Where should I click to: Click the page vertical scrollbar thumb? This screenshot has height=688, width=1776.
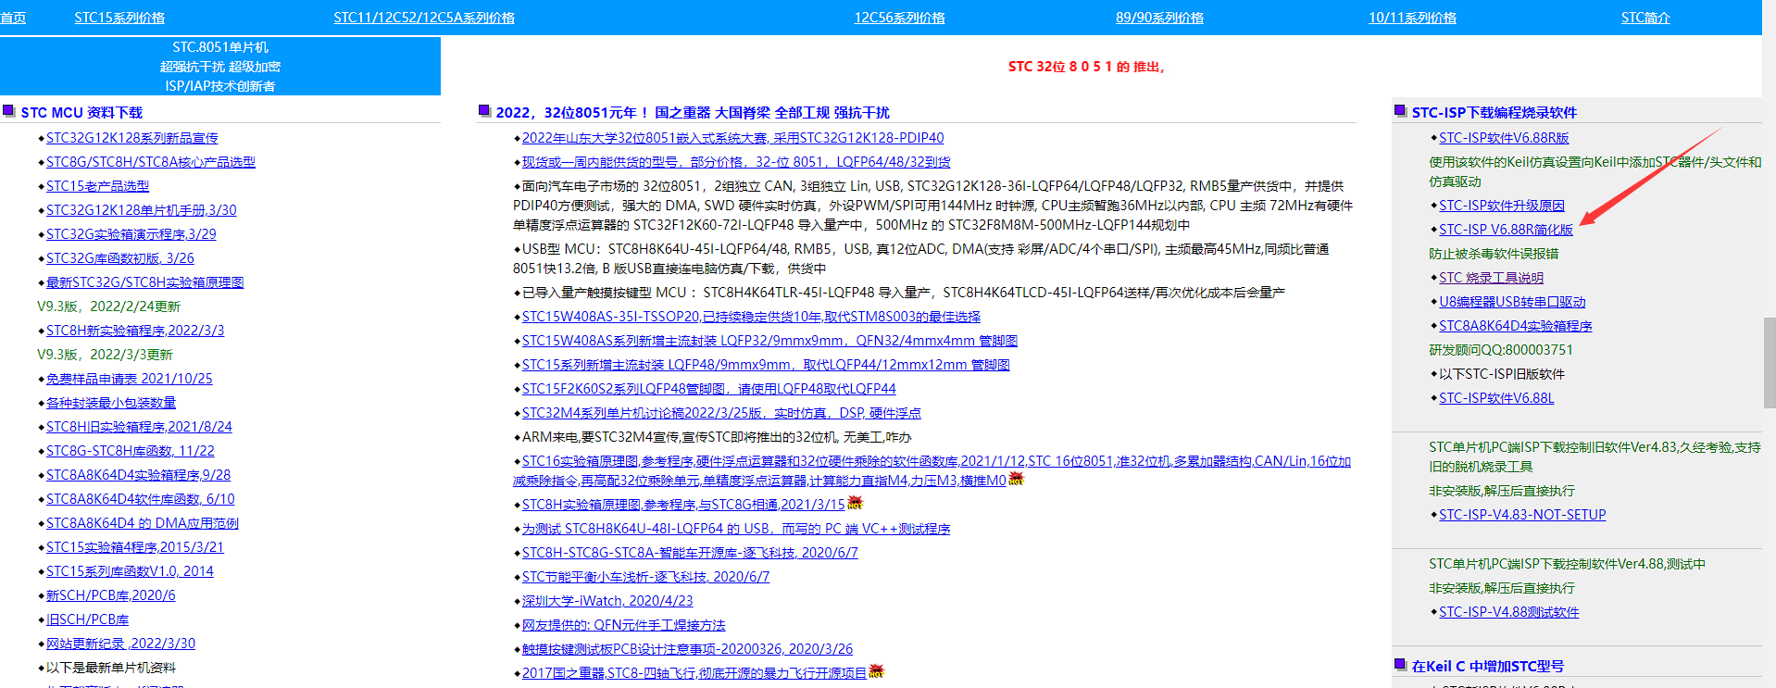(x=1770, y=363)
